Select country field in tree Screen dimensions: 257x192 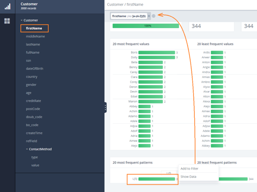(32, 77)
